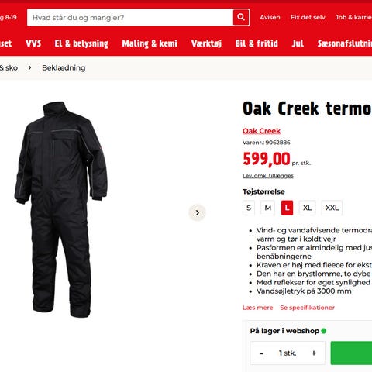The width and height of the screenshot is (372, 372).
Task: Increase quantity with the plus button
Action: pyautogui.click(x=314, y=353)
